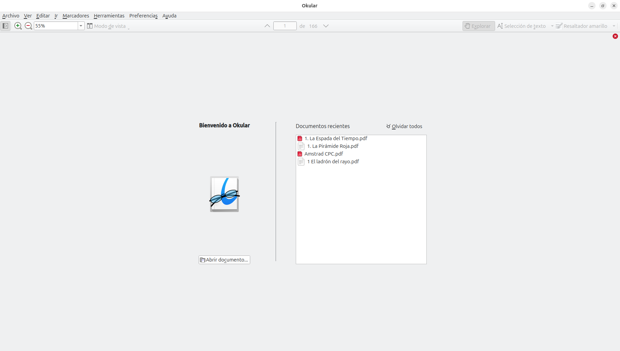Click the Okular glasses logo
The height and width of the screenshot is (351, 620).
[x=224, y=194]
